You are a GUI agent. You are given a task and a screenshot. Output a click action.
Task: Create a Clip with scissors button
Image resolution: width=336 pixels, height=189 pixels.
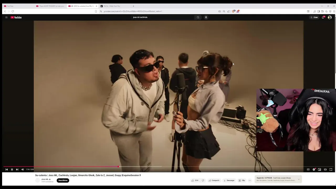(242, 180)
